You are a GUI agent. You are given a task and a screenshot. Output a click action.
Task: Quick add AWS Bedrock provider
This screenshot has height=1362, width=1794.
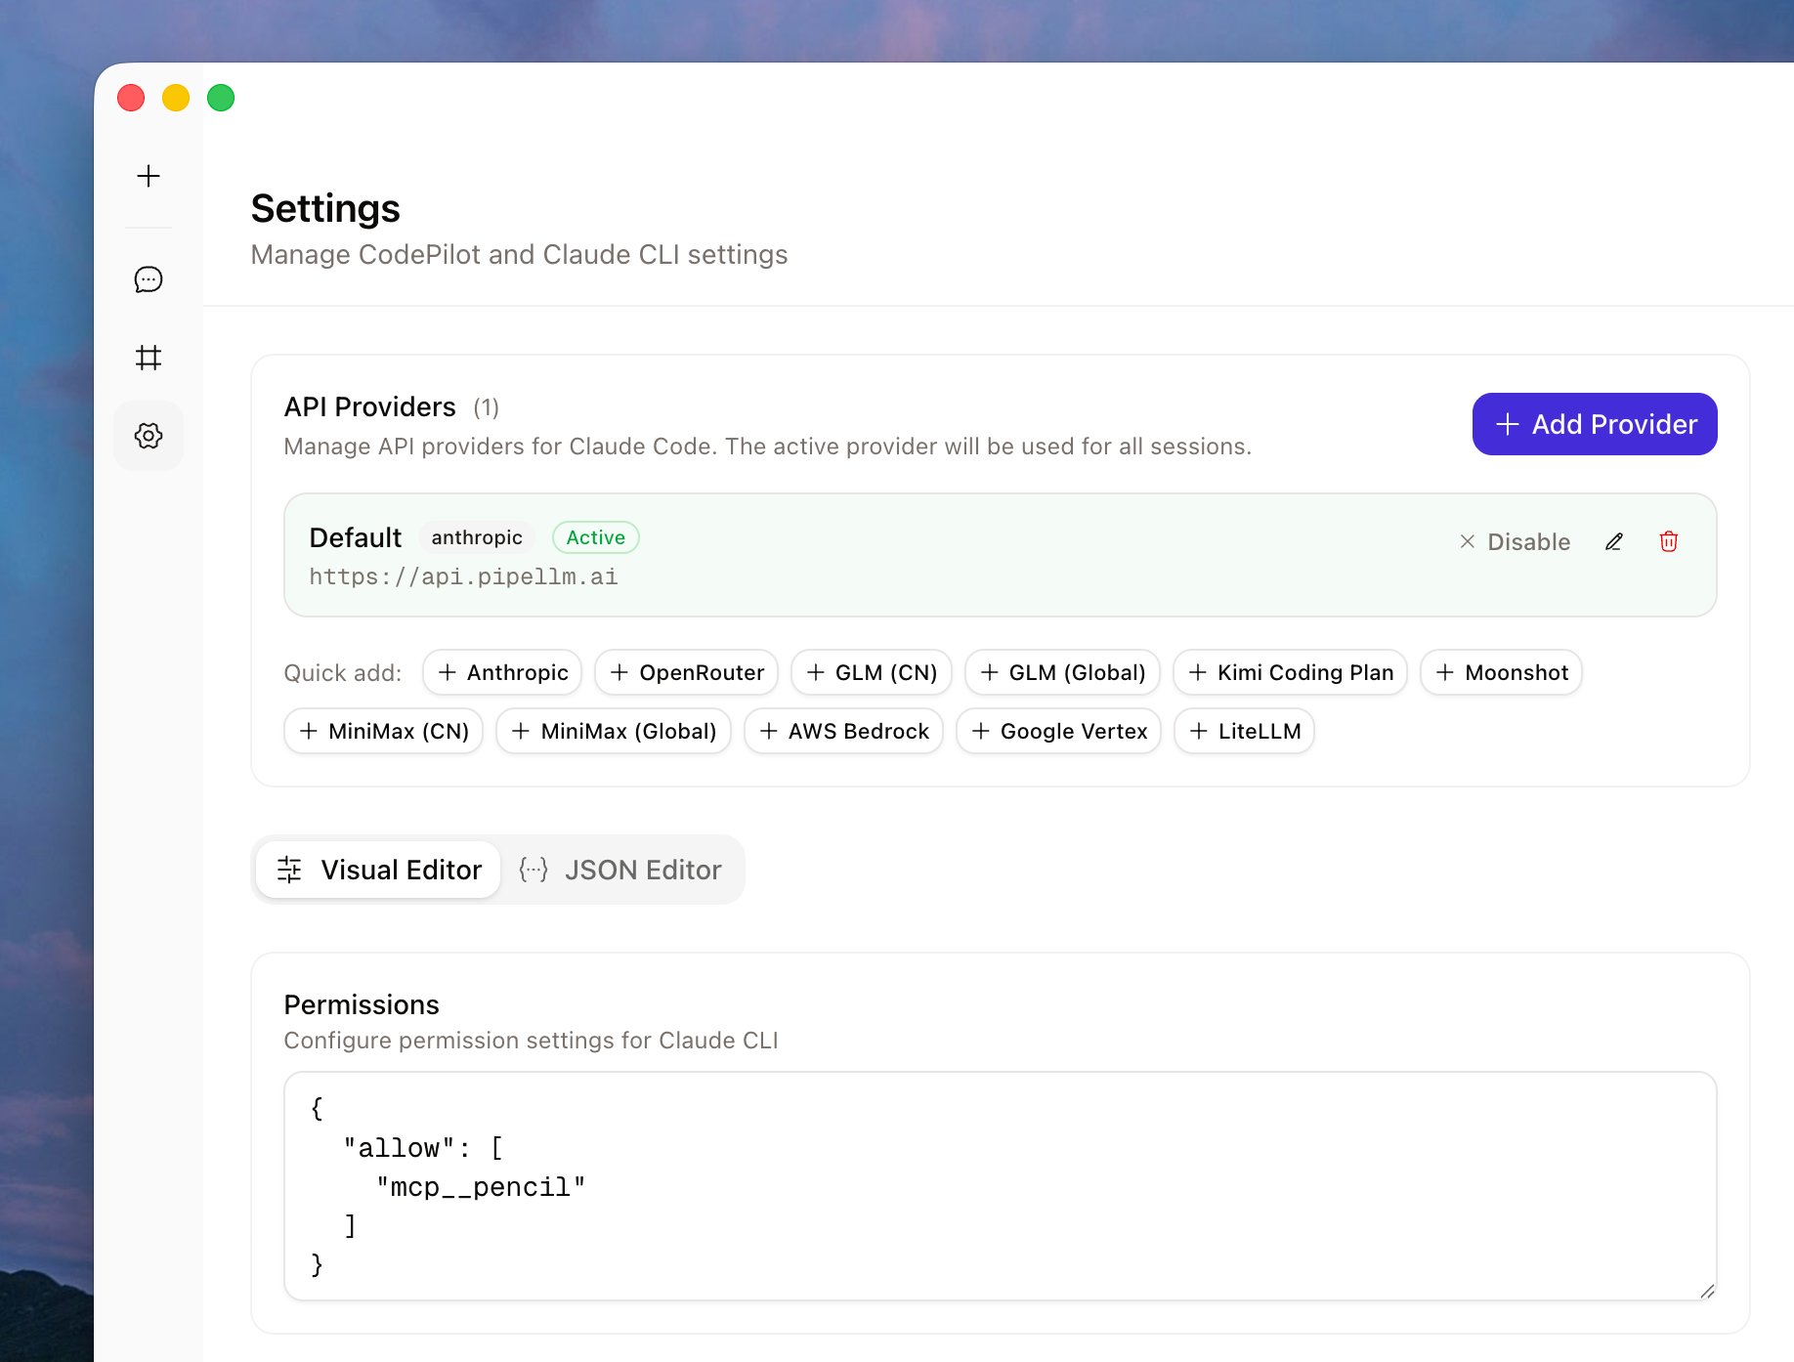pos(843,731)
